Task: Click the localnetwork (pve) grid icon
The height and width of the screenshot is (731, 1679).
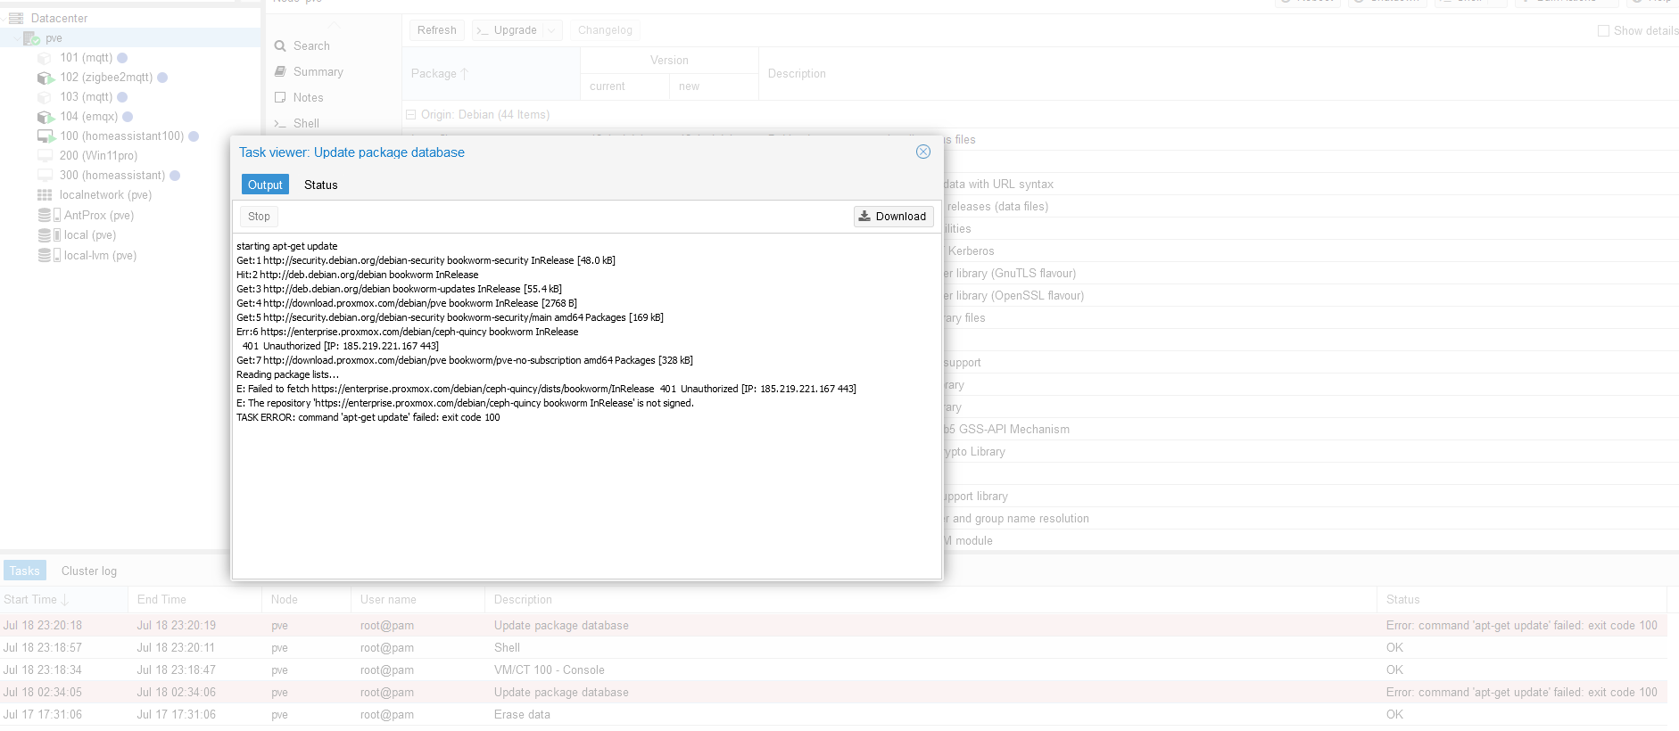Action: (x=45, y=195)
